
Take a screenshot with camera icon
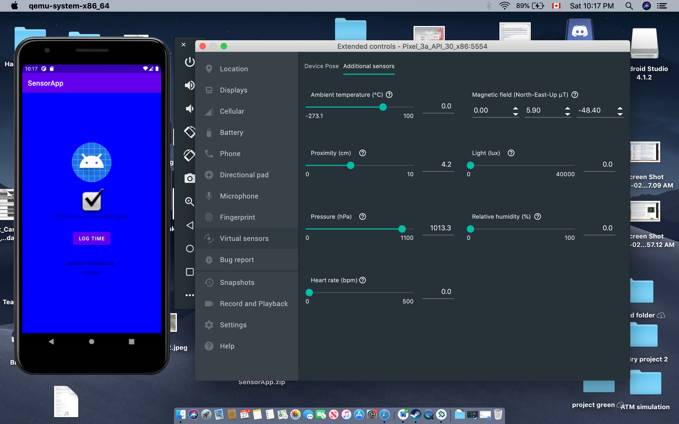pyautogui.click(x=190, y=178)
